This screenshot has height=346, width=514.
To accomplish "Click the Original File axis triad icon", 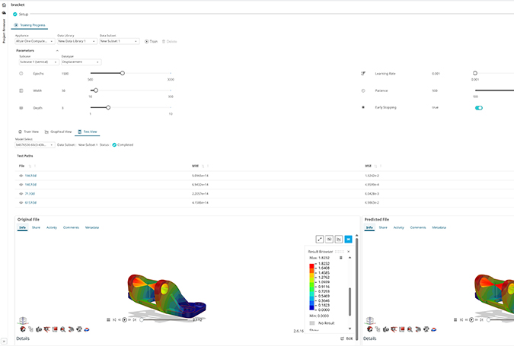I will (x=23, y=320).
